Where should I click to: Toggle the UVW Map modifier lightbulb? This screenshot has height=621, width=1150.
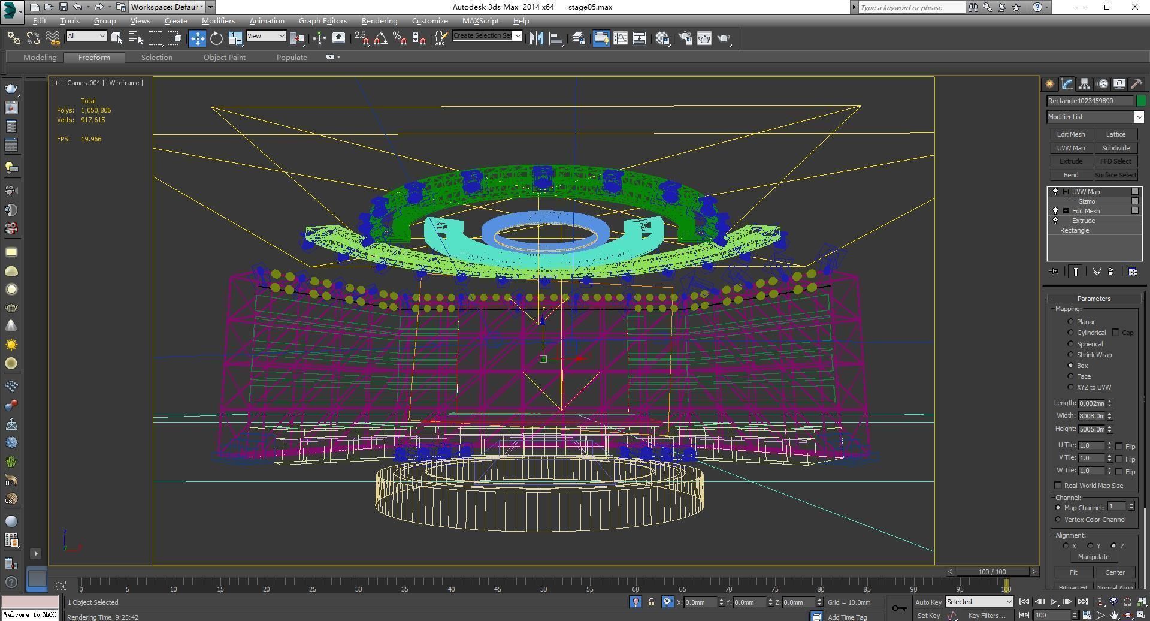pos(1055,192)
